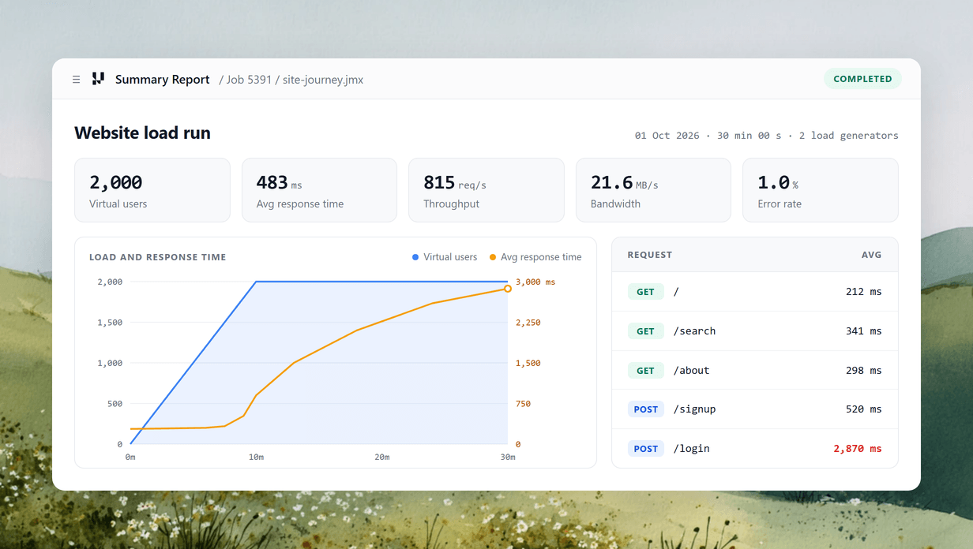Image resolution: width=973 pixels, height=549 pixels.
Task: Click the 298 ms average value
Action: [x=863, y=371]
